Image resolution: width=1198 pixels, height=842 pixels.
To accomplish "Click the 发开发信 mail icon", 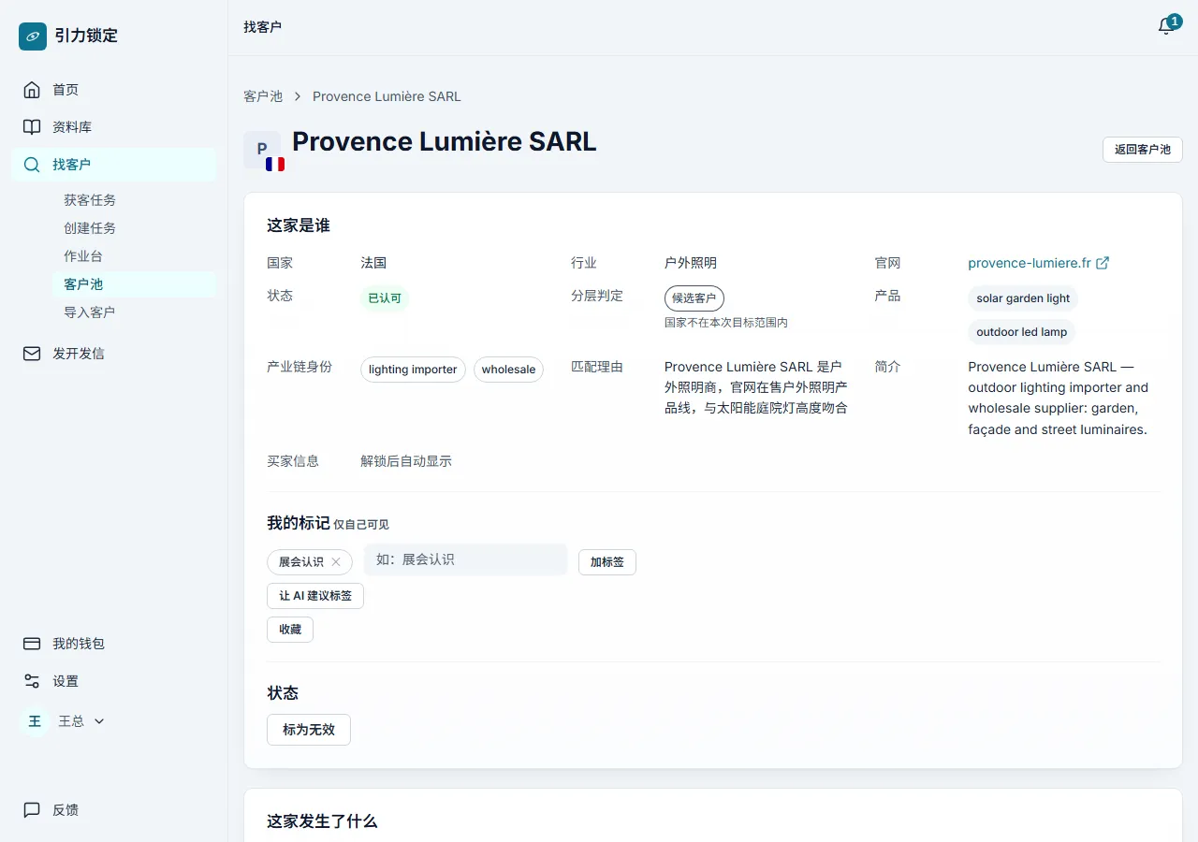I will point(32,354).
